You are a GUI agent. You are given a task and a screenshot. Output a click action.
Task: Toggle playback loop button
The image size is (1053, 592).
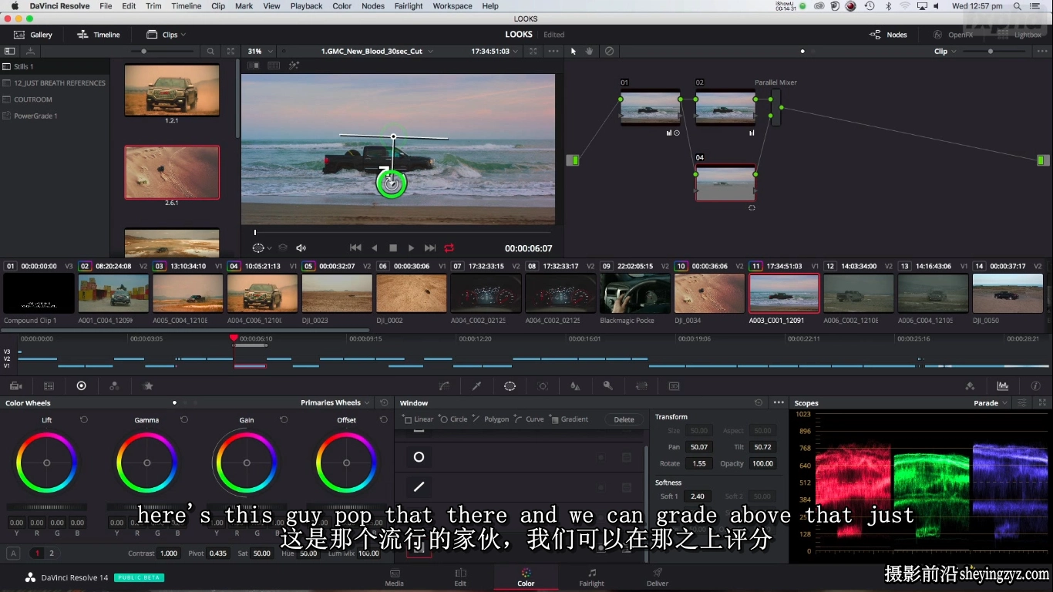449,247
